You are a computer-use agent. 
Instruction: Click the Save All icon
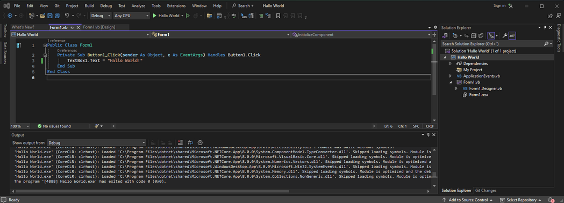(57, 16)
